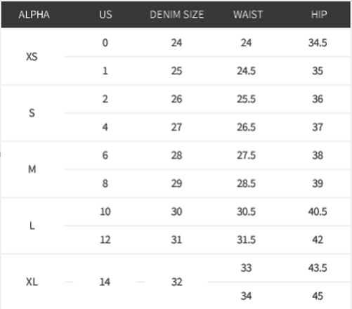Select the DENIM SIZE column header

coord(176,15)
